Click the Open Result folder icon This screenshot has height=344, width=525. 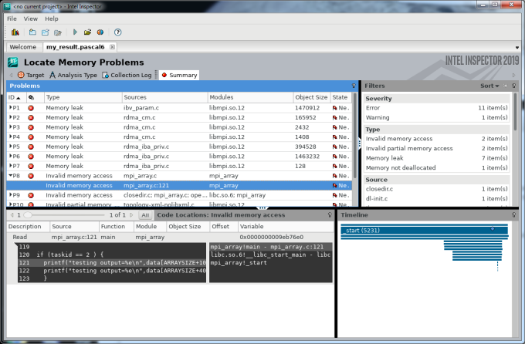tap(87, 32)
